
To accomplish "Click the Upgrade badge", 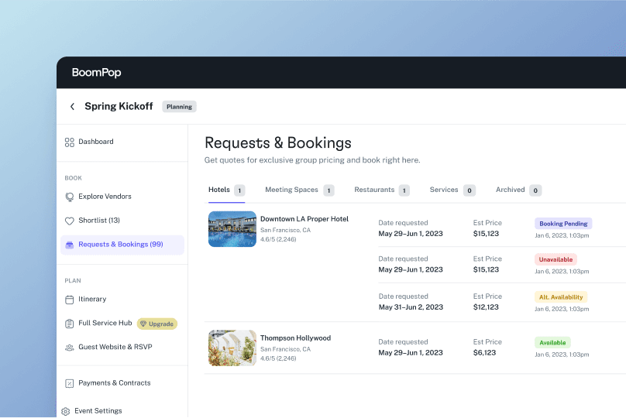I will [157, 324].
